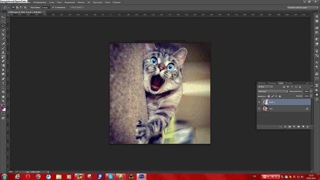Select the Eraser tool
The width and height of the screenshot is (320, 180).
click(x=3, y=61)
